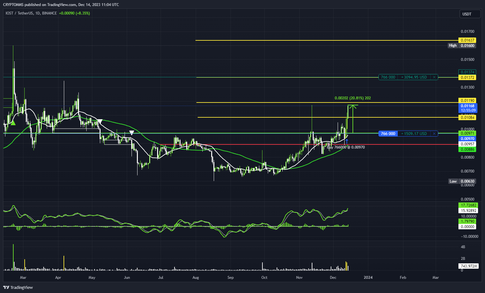Select the 0.01374 teal price label

467,72
